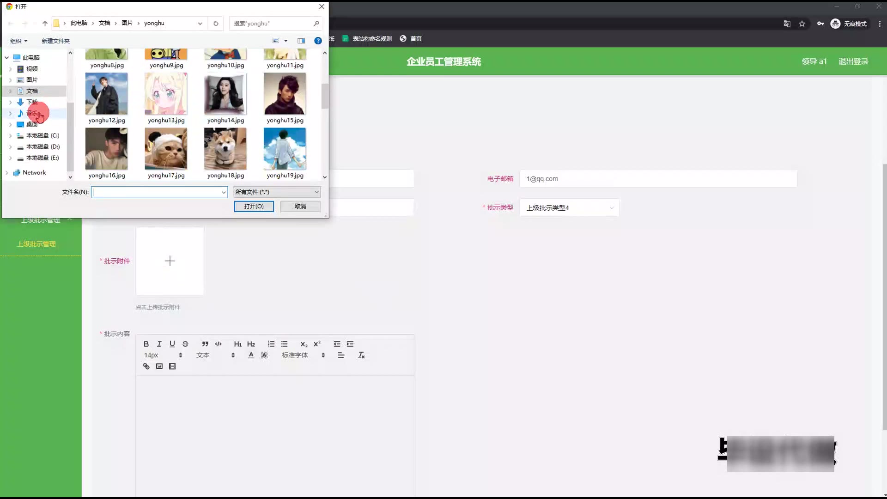
Task: Insert an ordered list
Action: click(271, 344)
